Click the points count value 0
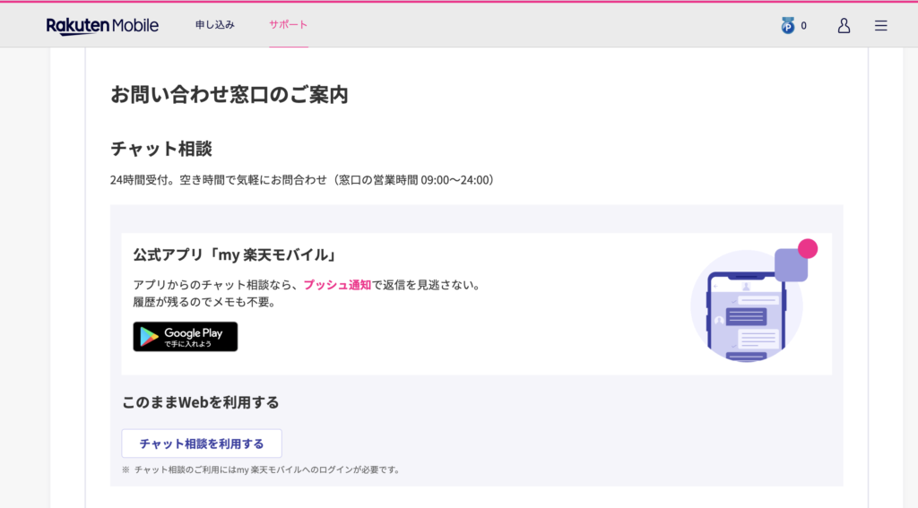The width and height of the screenshot is (918, 508). coord(804,26)
